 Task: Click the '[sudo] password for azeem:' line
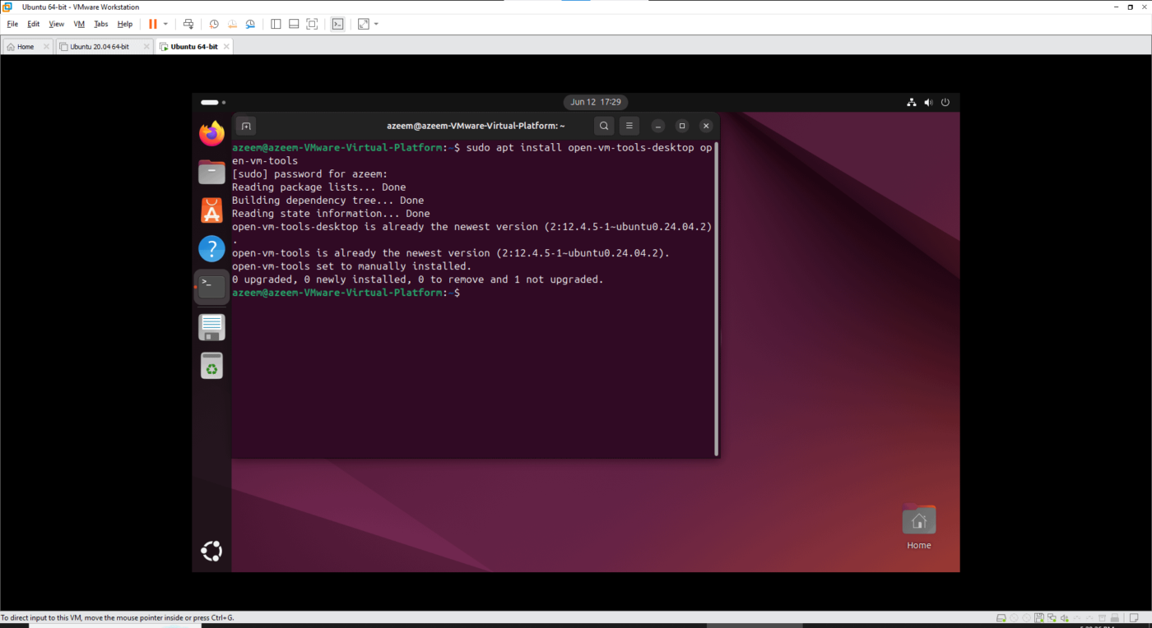(x=309, y=174)
